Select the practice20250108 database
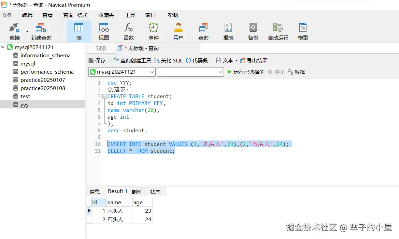This screenshot has height=239, width=399. coord(43,88)
